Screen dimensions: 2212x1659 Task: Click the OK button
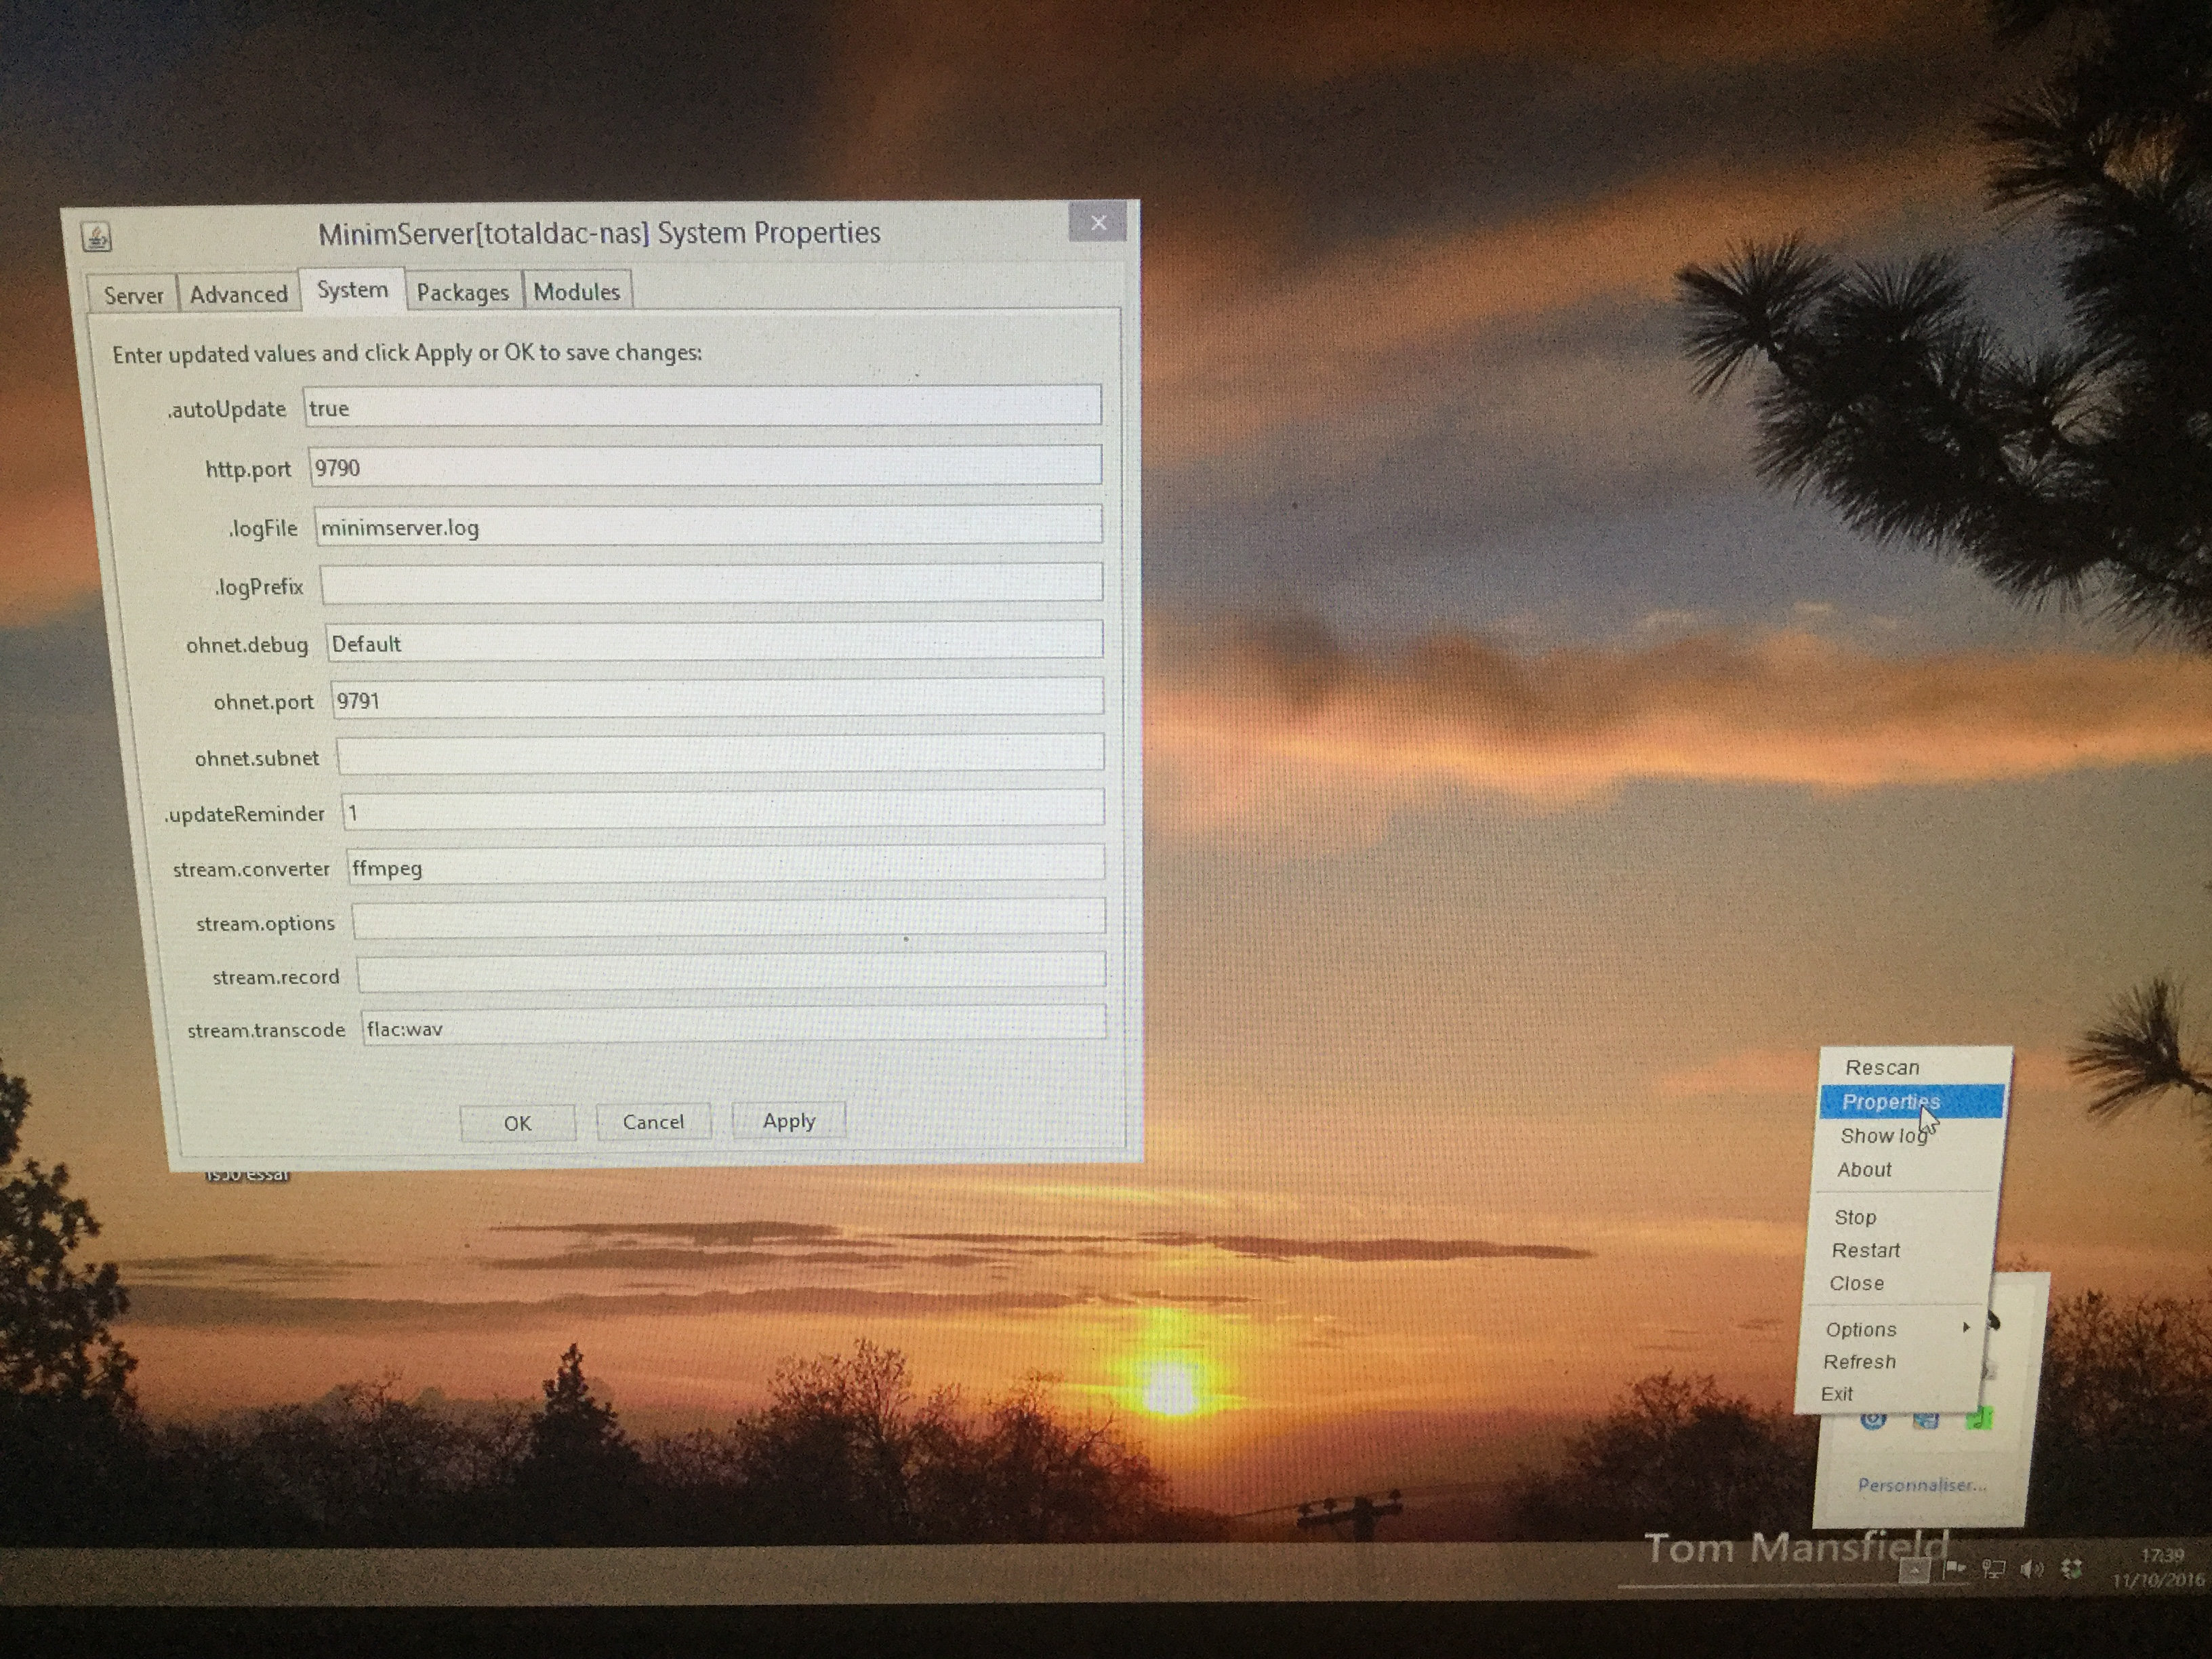pos(517,1123)
